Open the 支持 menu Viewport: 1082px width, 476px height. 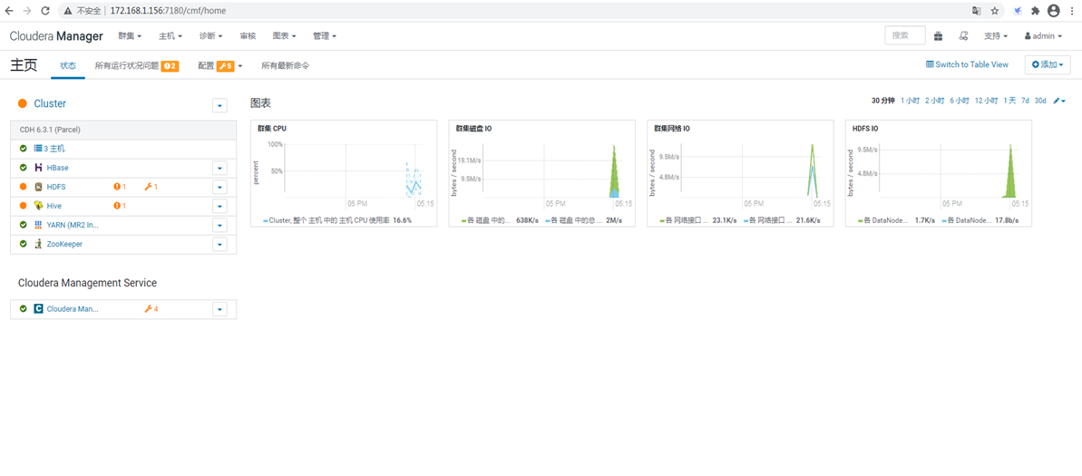coord(996,36)
